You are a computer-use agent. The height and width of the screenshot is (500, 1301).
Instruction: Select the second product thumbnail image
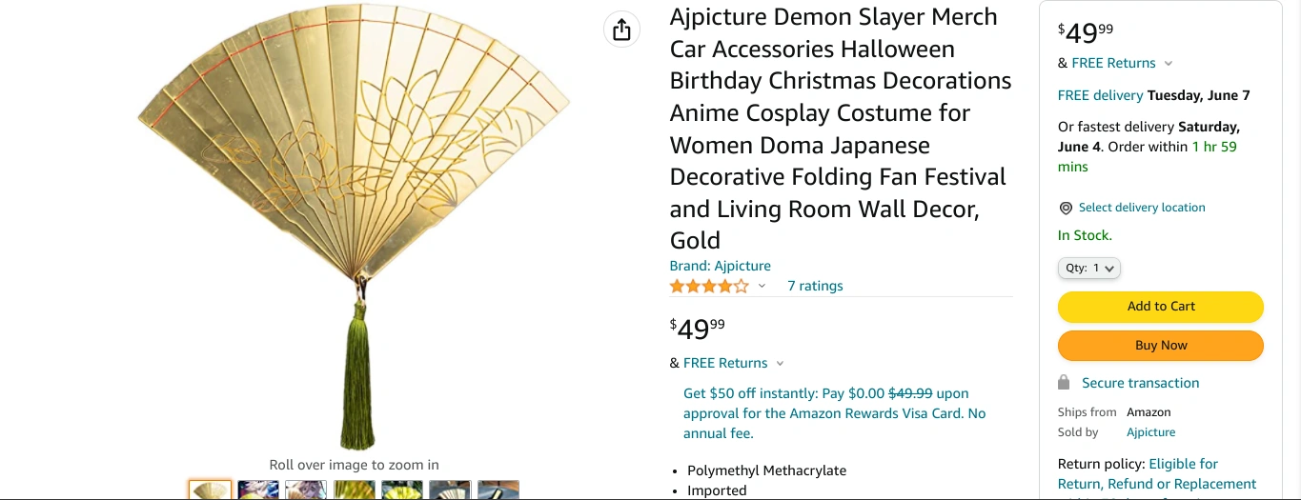tap(258, 490)
